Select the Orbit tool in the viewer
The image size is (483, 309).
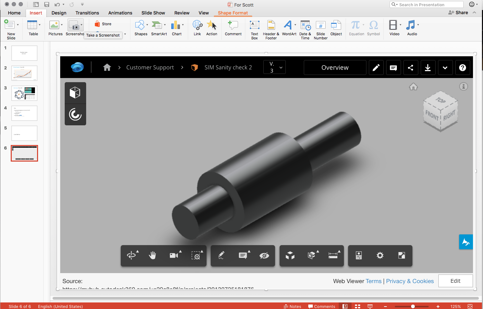pos(132,255)
